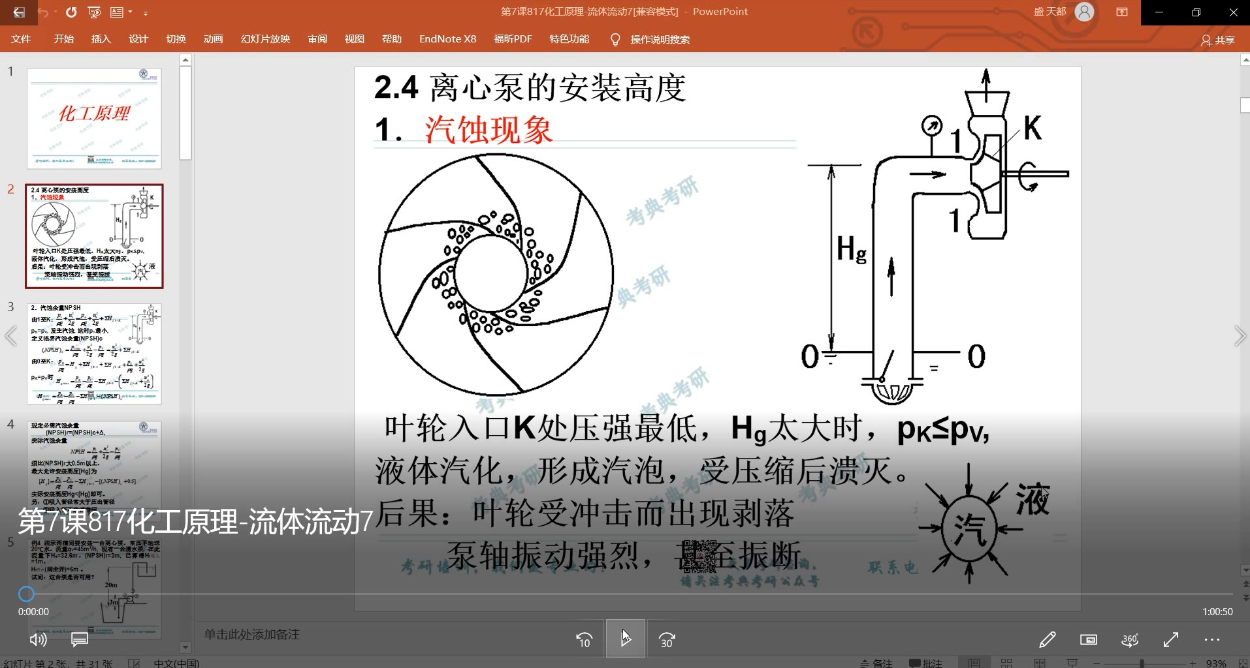The height and width of the screenshot is (668, 1250).
Task: Switch to Reading view icon
Action: pyautogui.click(x=1039, y=663)
